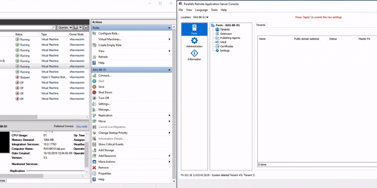
Task: Show Critical Events for RAS-BK-01
Action: [111, 144]
